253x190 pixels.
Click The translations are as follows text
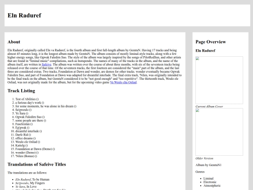click(x=27, y=173)
